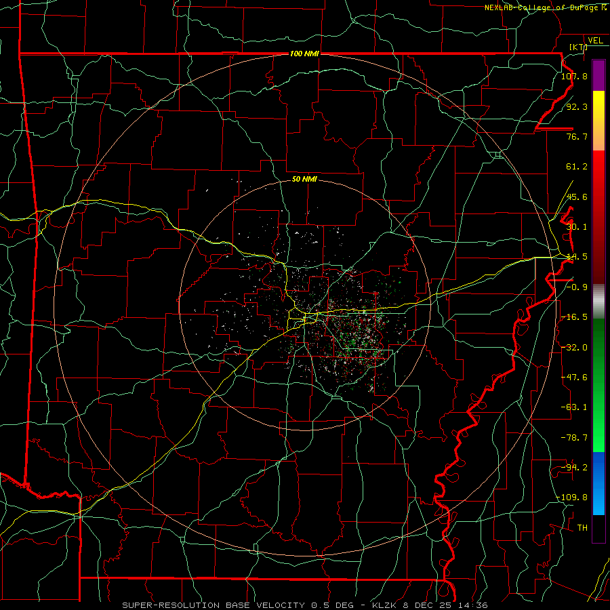Click the -63.1 velocity scale value
This screenshot has height=610, width=610.
[x=574, y=407]
